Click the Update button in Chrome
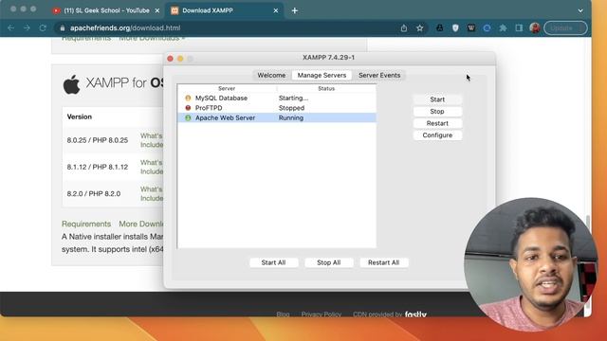This screenshot has height=341, width=607. (x=565, y=27)
